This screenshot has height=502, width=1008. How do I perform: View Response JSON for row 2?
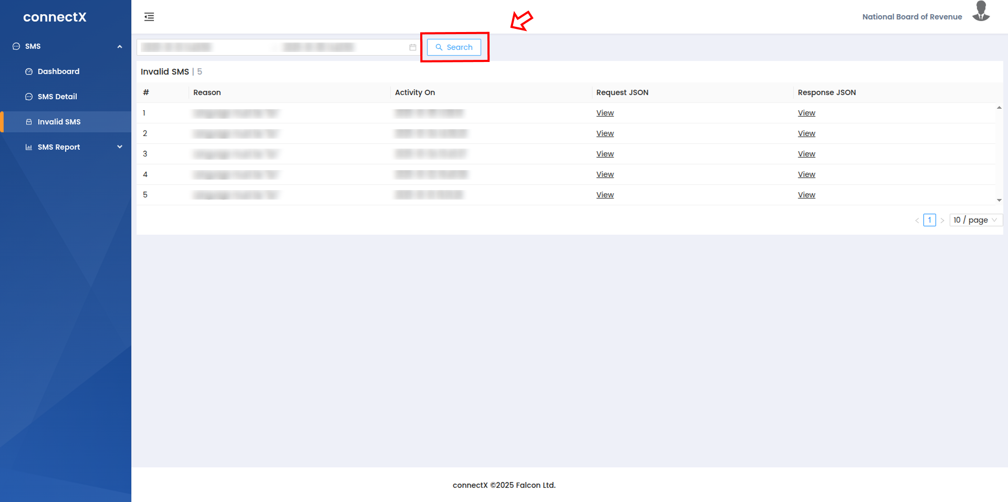pyautogui.click(x=806, y=133)
